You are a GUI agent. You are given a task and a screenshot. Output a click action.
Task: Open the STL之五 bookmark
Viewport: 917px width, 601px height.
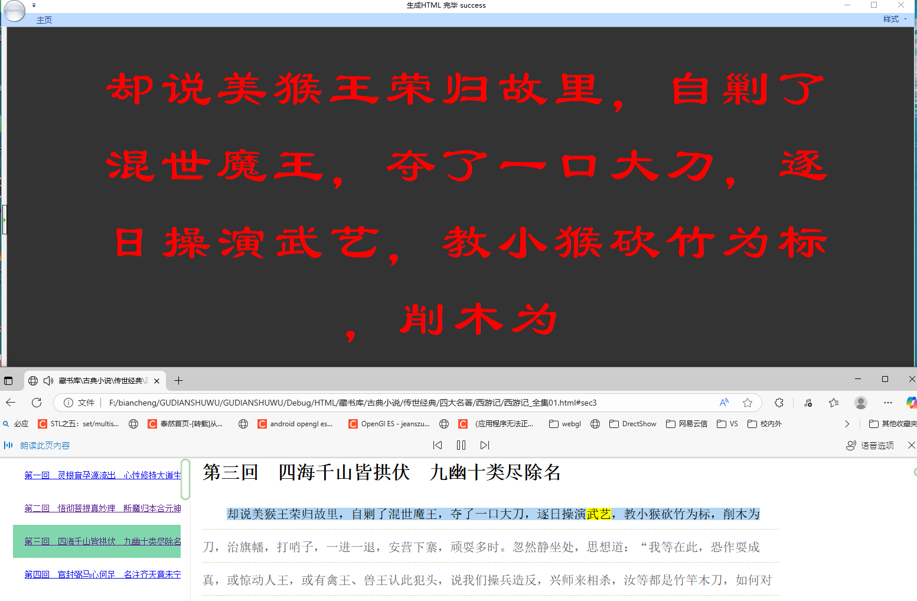click(79, 424)
